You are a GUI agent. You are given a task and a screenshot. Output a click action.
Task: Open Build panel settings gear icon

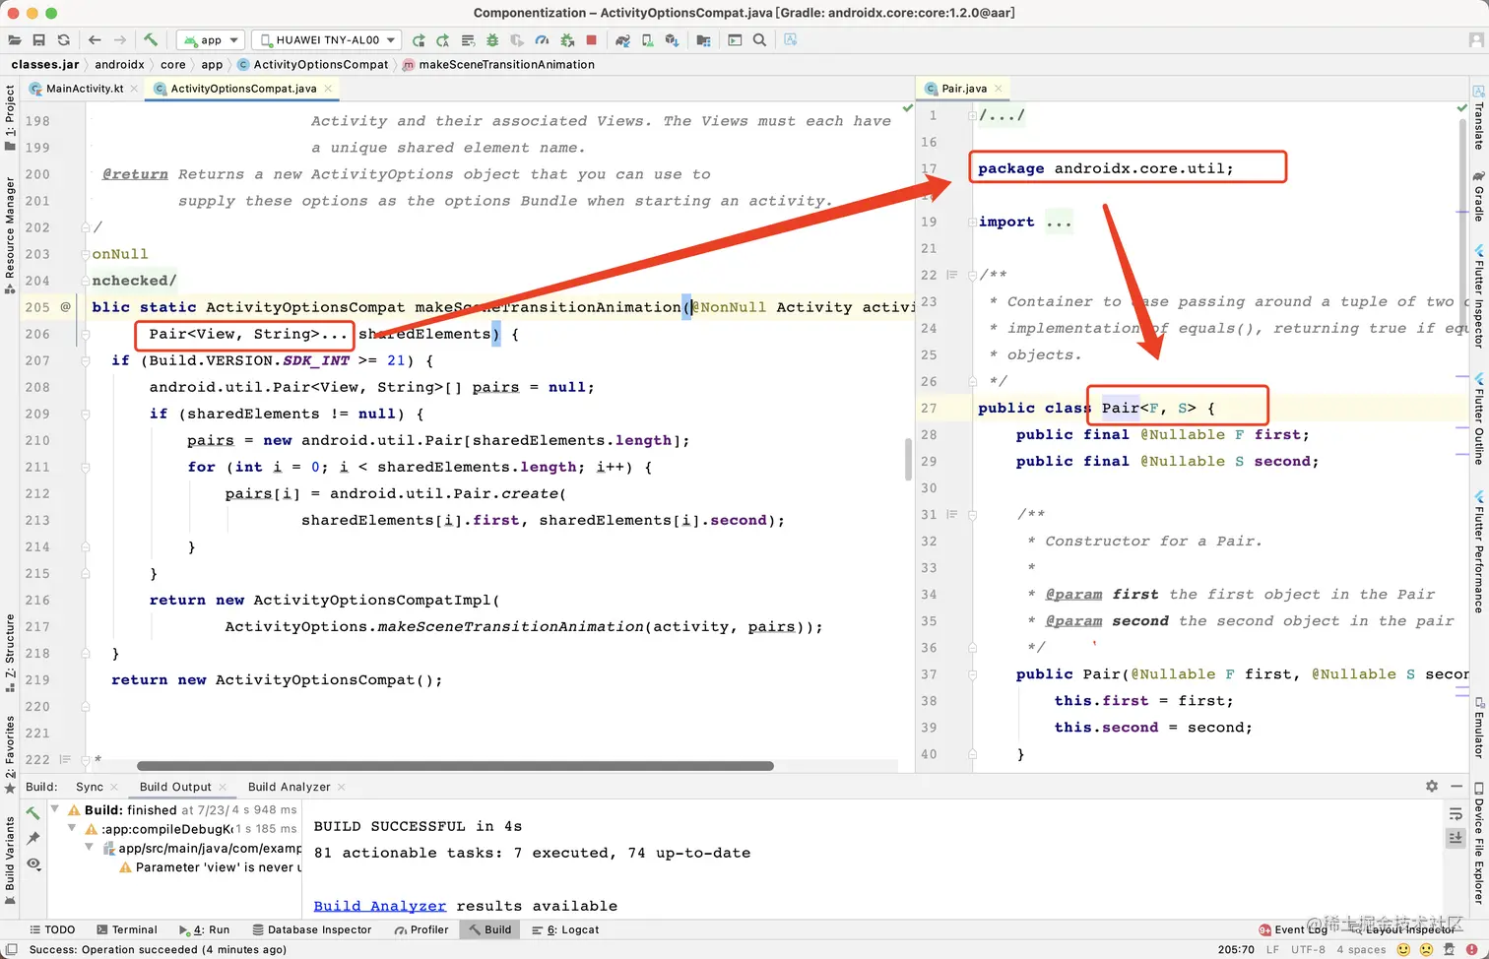(1432, 786)
